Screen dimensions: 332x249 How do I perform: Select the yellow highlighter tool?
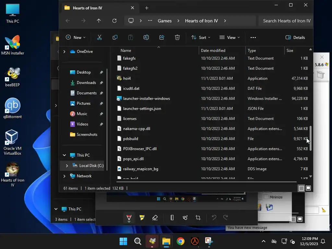click(142, 218)
